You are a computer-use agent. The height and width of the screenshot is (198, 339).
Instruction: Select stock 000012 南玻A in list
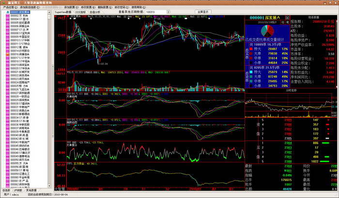coord(19,47)
